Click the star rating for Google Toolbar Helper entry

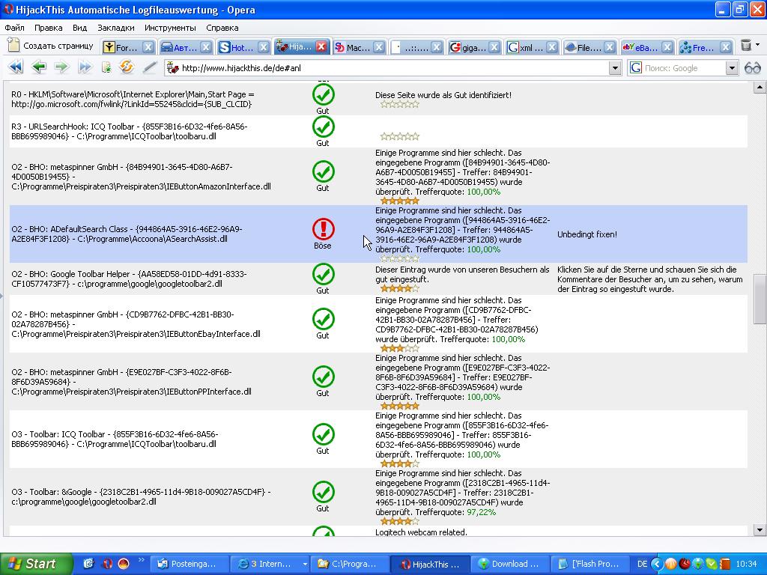pos(400,288)
